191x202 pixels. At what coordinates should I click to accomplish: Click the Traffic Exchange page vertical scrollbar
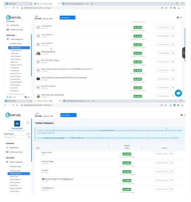click(185, 45)
